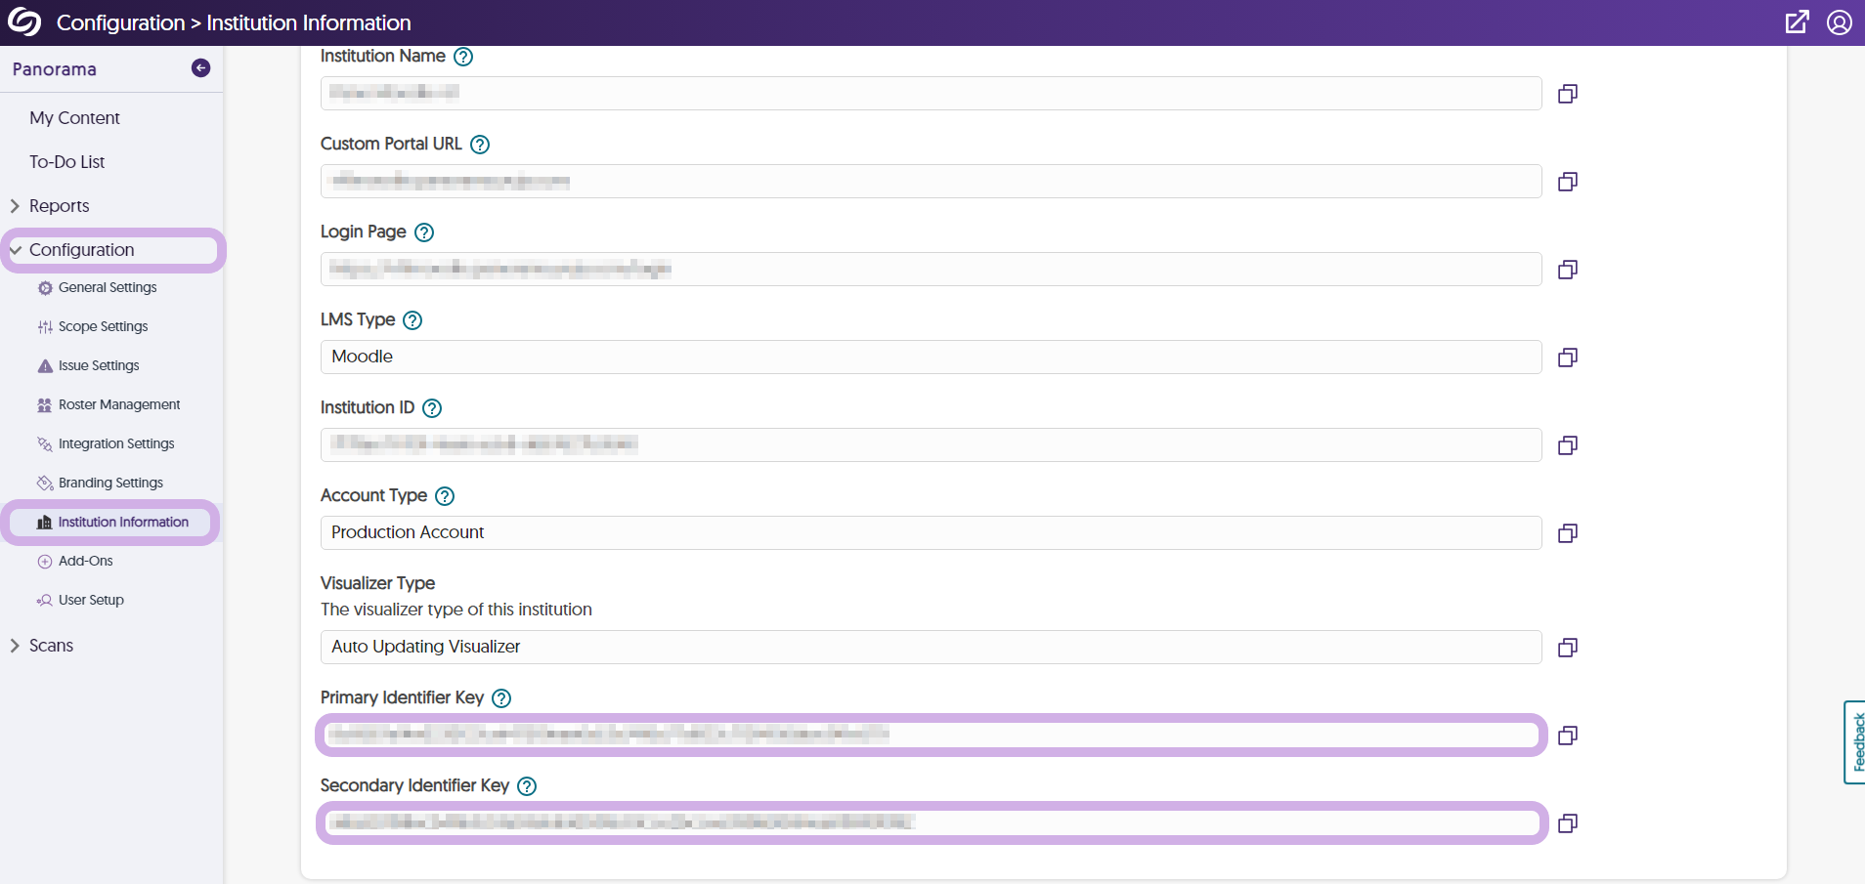
Task: Expand the Scans menu section
Action: click(51, 646)
